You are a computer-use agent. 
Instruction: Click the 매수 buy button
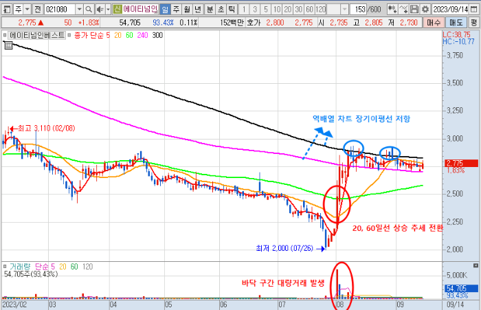coord(434,23)
